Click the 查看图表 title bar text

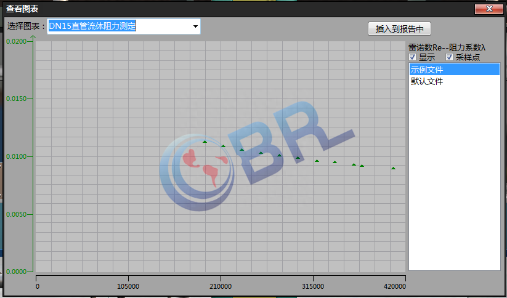click(x=22, y=9)
